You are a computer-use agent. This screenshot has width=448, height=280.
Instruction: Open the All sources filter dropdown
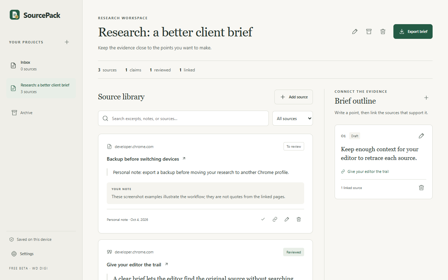click(x=293, y=118)
